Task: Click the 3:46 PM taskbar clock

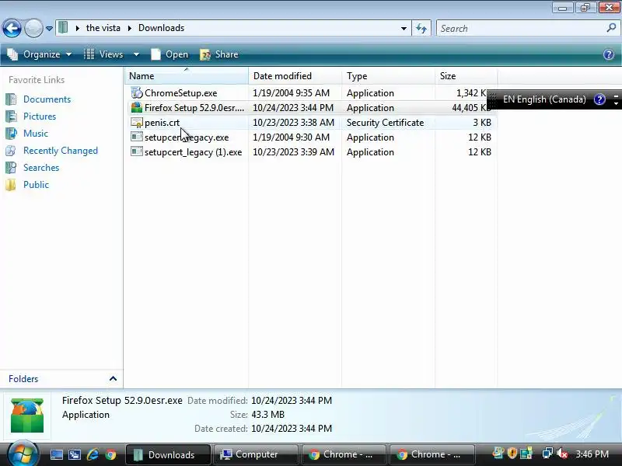Action: pos(592,454)
